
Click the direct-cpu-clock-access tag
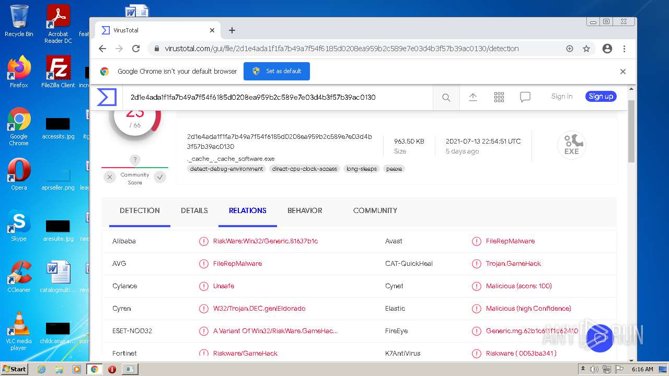pos(305,169)
